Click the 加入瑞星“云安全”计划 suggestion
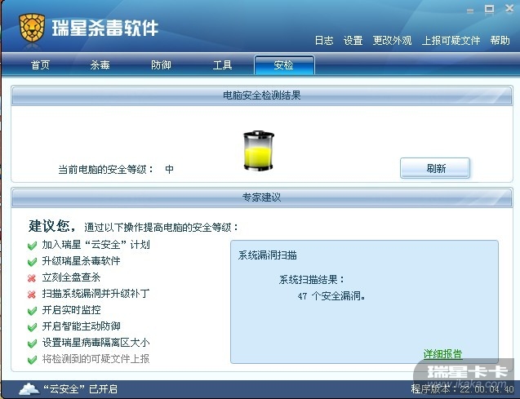Viewport: 520px width, 399px height. [96, 245]
